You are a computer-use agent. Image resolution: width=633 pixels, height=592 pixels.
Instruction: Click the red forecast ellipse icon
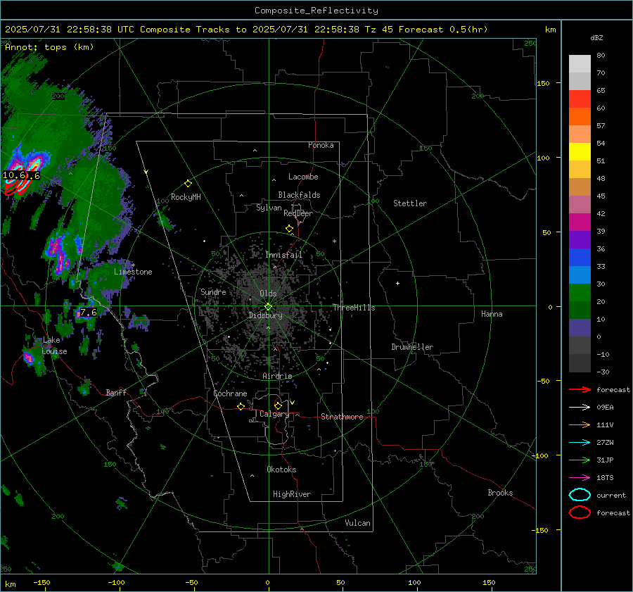(580, 512)
